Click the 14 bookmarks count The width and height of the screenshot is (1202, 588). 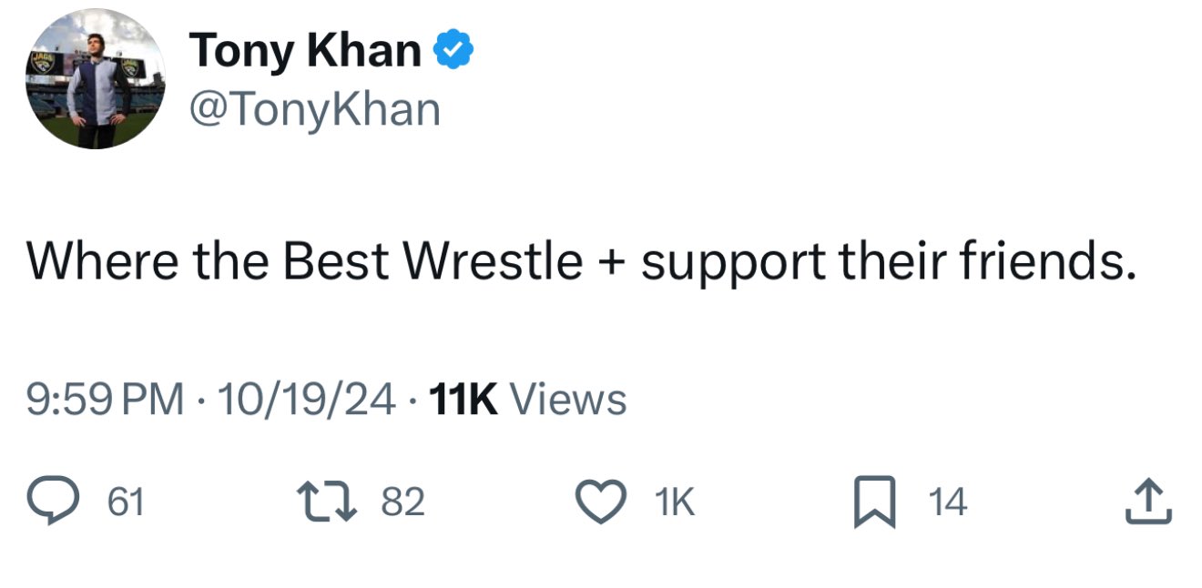(x=947, y=502)
